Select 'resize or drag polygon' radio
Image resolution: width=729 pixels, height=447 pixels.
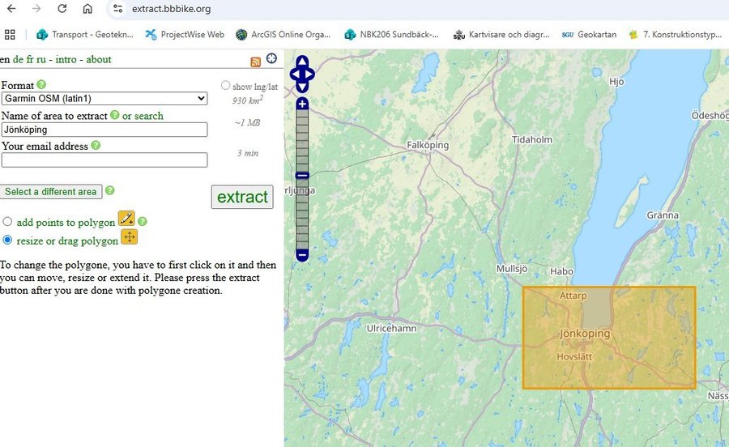(x=8, y=241)
